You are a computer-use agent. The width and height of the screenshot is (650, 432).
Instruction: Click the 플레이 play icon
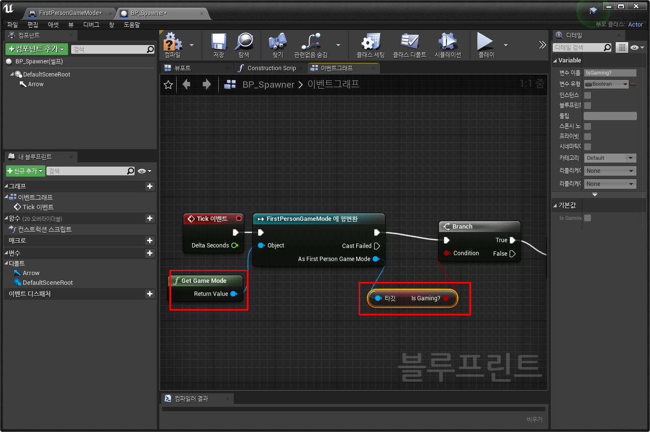coord(486,45)
